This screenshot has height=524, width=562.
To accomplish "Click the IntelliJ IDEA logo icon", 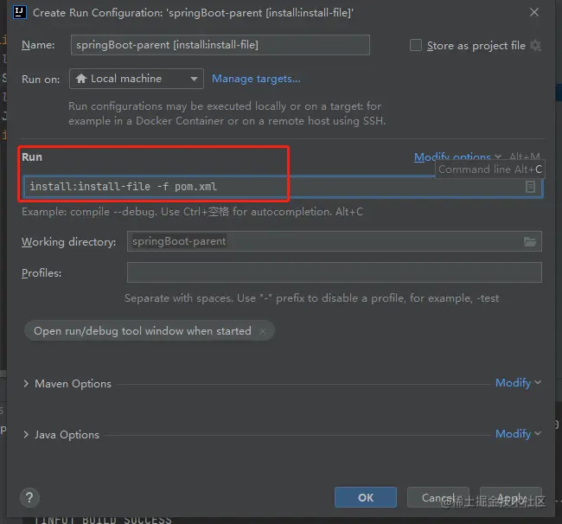I will pos(20,12).
